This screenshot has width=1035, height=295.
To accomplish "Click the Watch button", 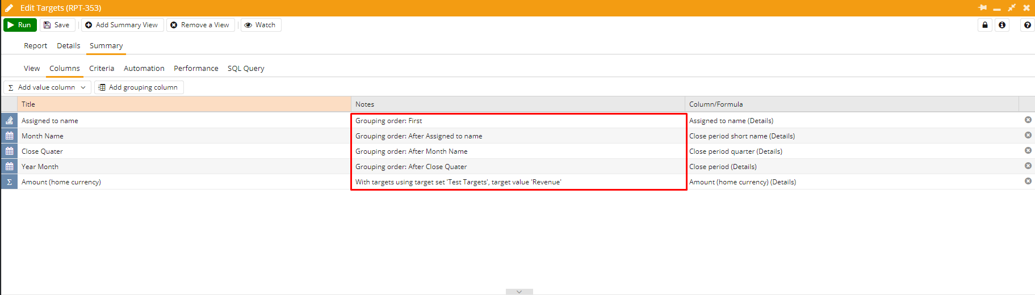I will 261,25.
